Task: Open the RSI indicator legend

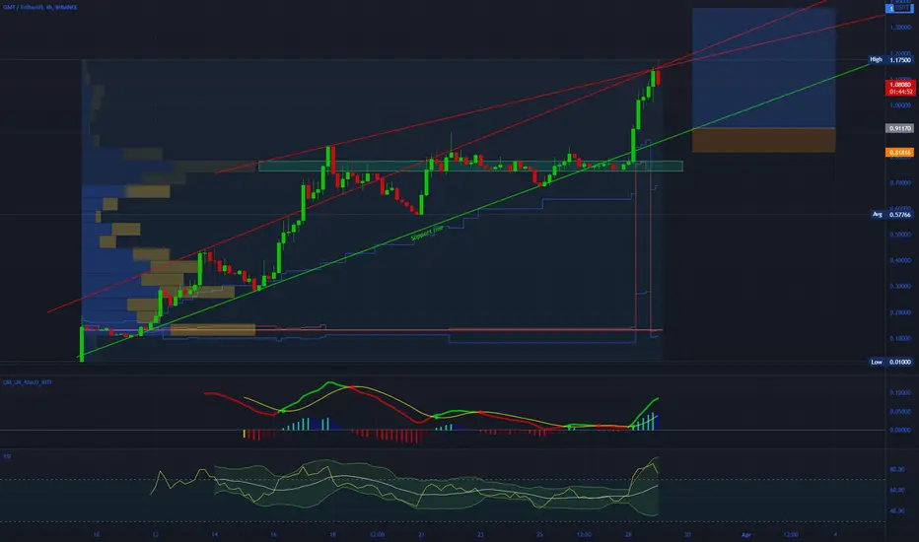Action: coord(7,456)
